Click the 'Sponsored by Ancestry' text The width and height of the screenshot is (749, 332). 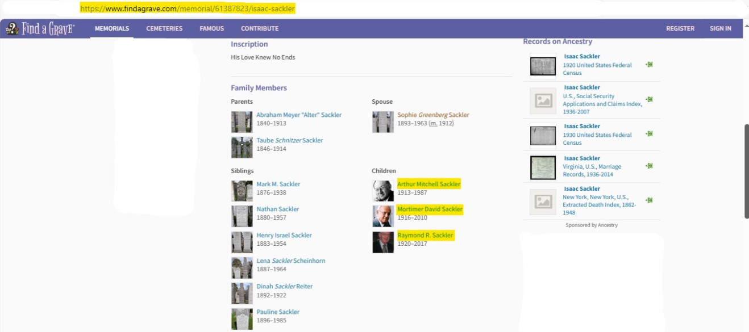pyautogui.click(x=592, y=225)
